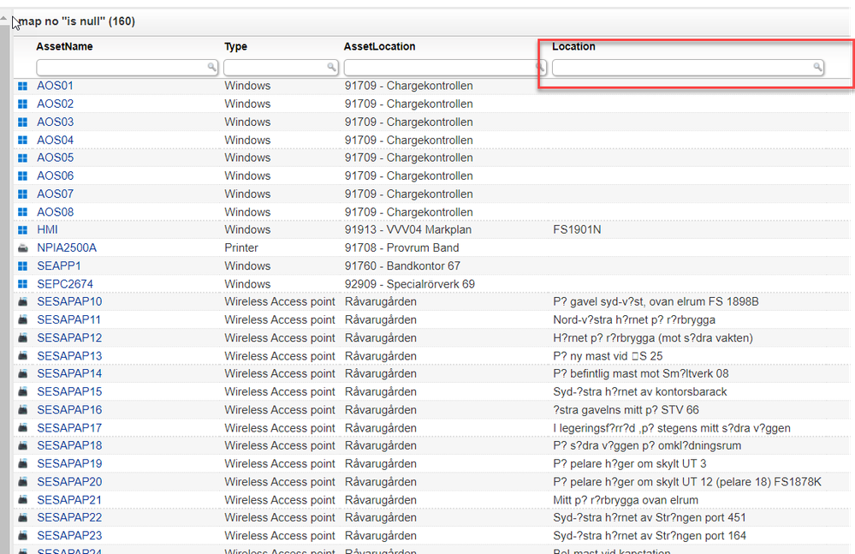Sort by the AssetLocation column header
The height and width of the screenshot is (554, 855).
pos(379,46)
